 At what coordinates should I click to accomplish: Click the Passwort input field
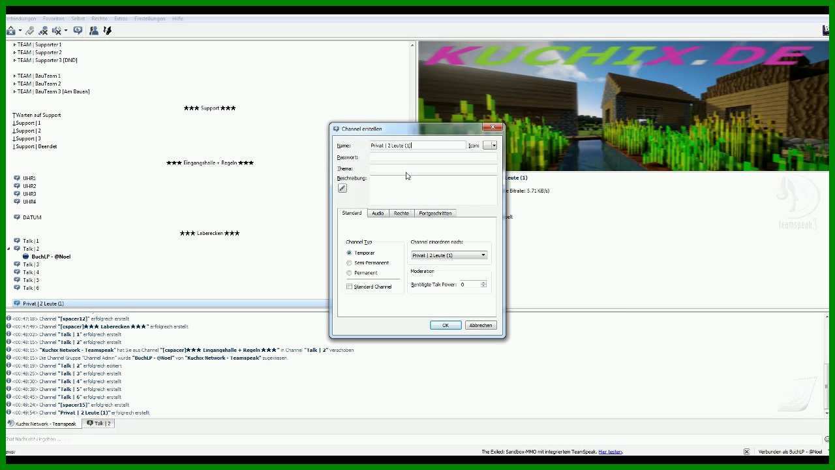(x=433, y=157)
